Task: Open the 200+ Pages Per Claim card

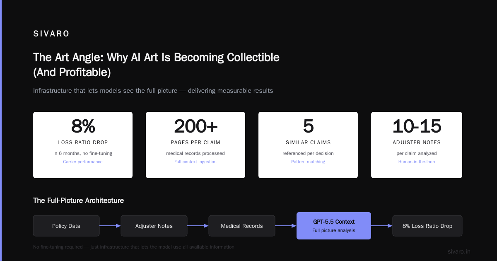Action: point(195,145)
